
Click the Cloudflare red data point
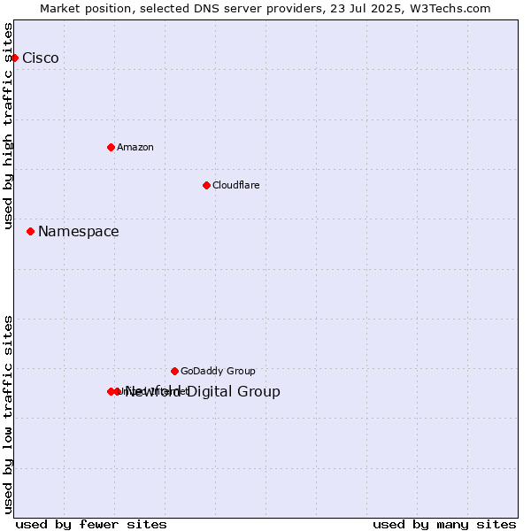[x=206, y=185]
